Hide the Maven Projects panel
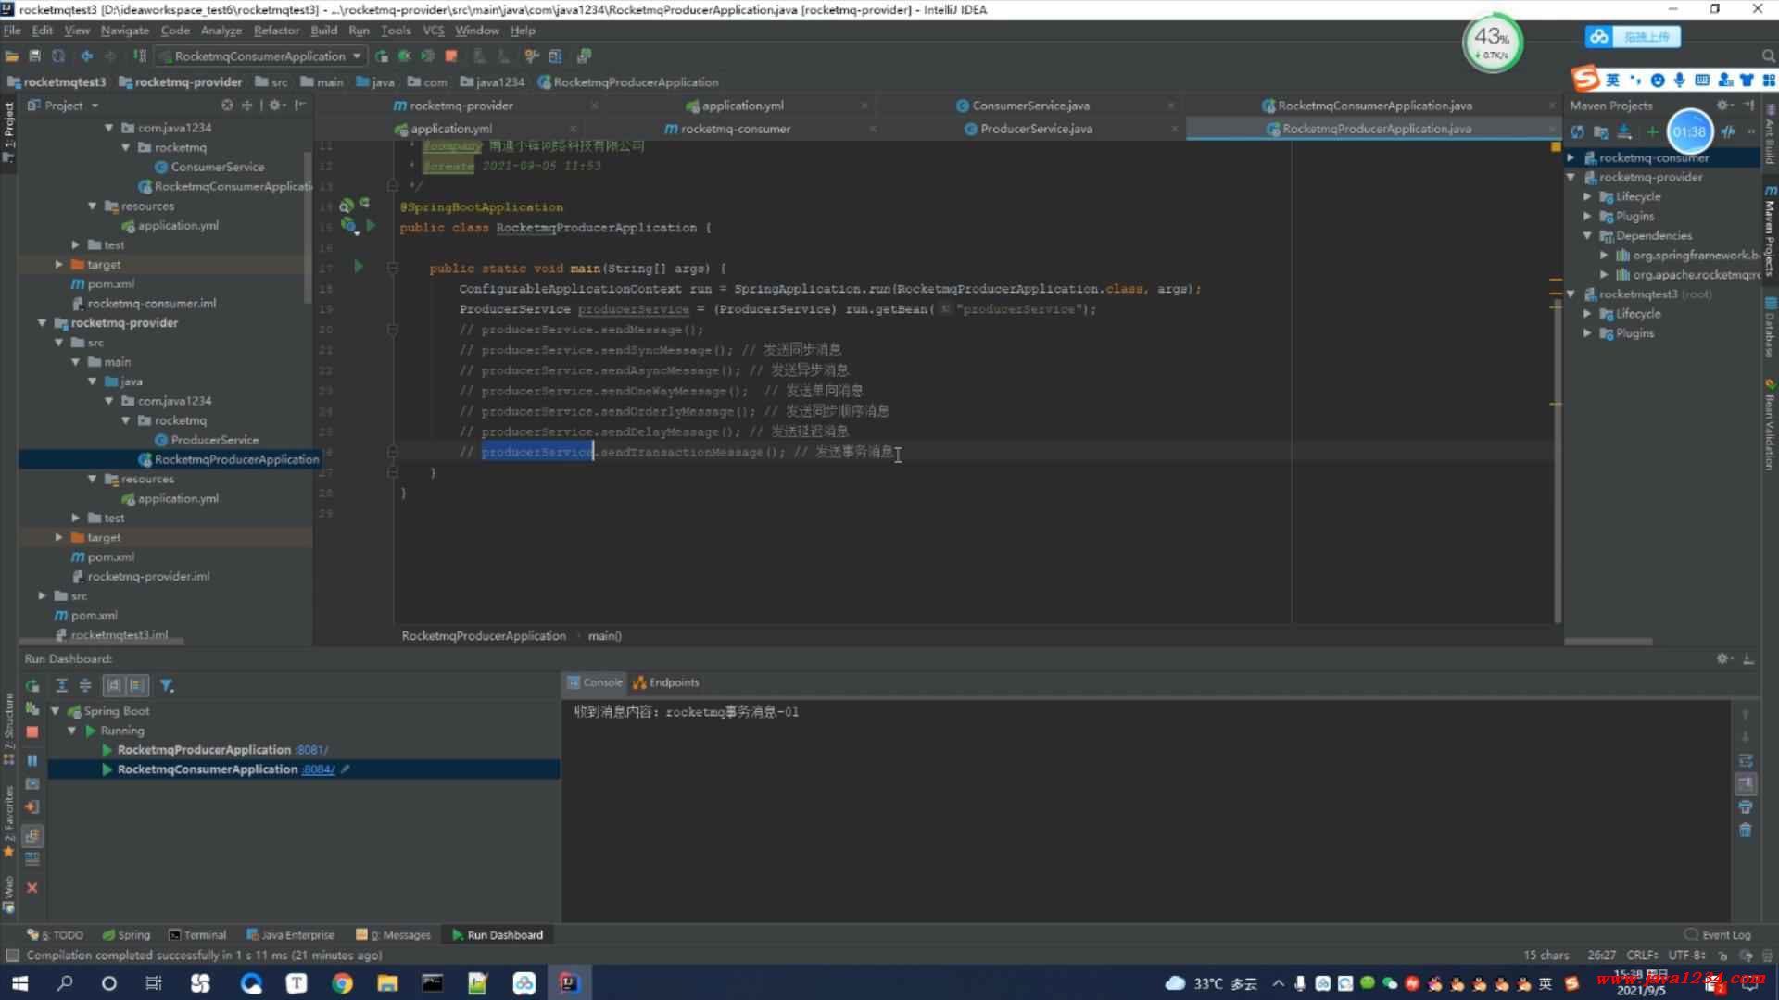The image size is (1779, 1000). pos(1748,106)
